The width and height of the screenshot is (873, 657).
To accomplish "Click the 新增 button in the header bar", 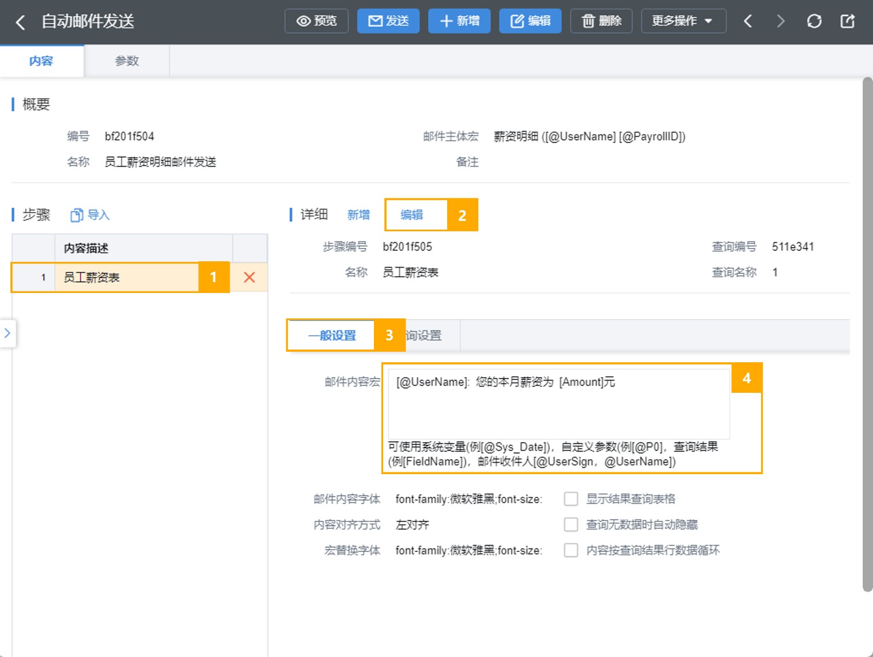I will click(459, 21).
